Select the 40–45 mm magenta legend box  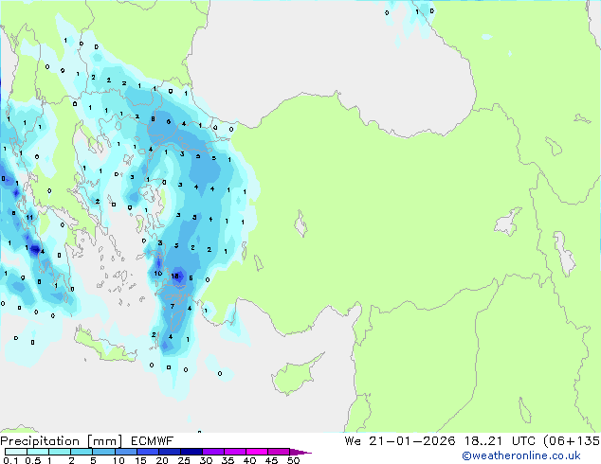click(257, 452)
